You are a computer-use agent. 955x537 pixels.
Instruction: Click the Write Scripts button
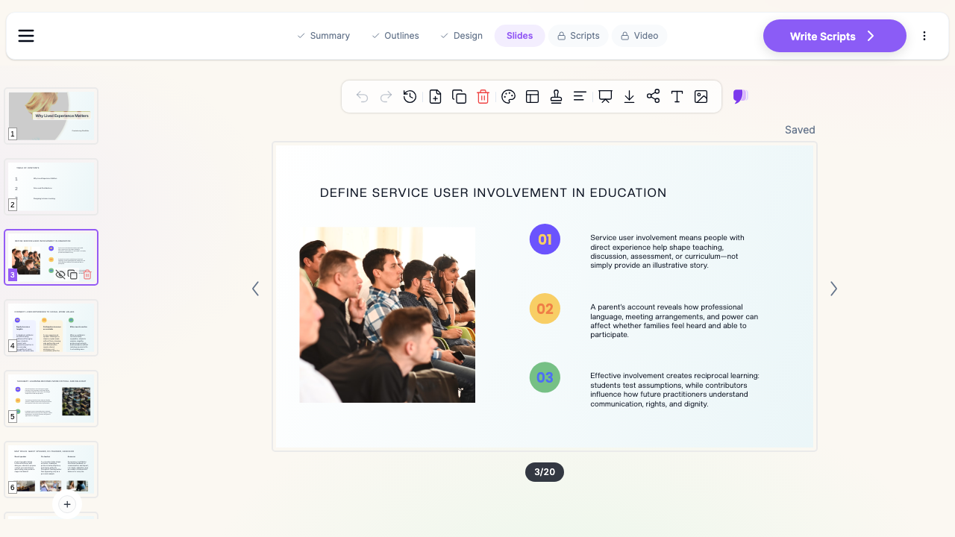coord(834,36)
